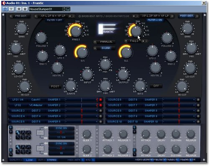Click GLIDE 1 knob
The width and height of the screenshot is (209, 166).
(x=87, y=134)
